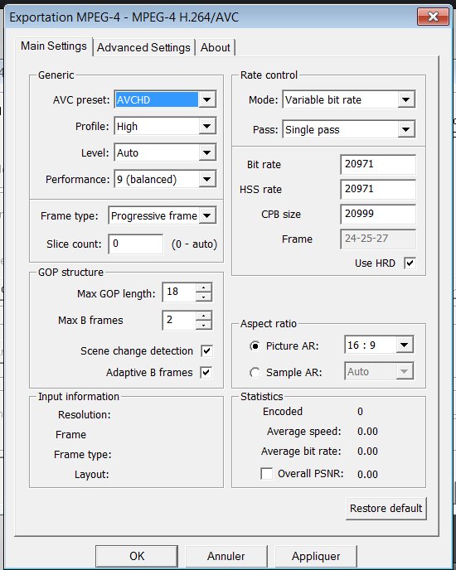The width and height of the screenshot is (456, 570).
Task: Click the Appliquer button
Action: 316,556
